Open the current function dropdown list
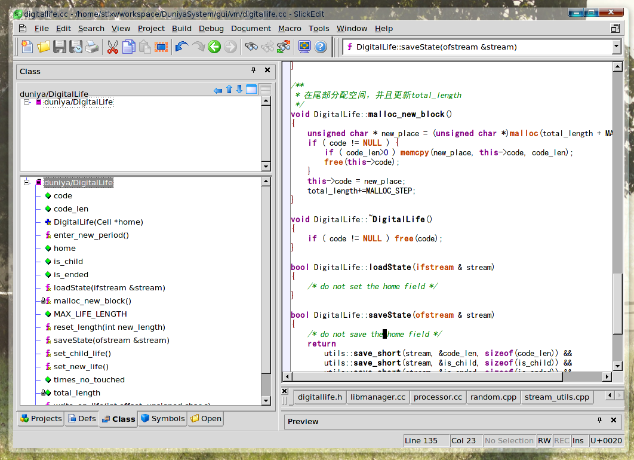Screen dimensions: 634x460 click(616, 47)
